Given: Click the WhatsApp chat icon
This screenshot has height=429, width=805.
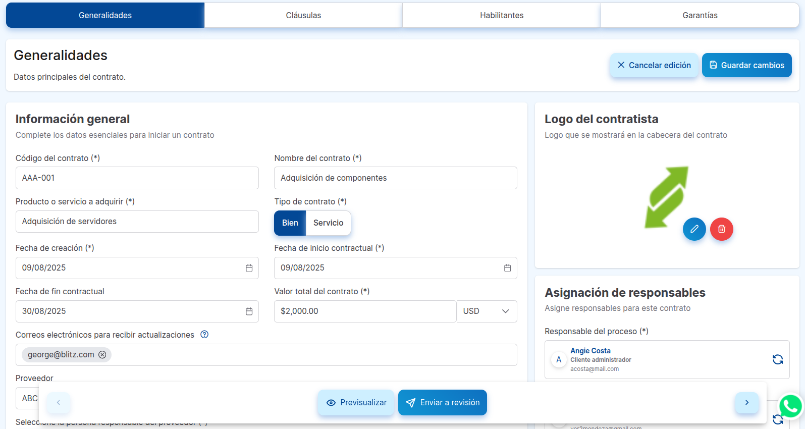Looking at the screenshot, I should point(790,406).
